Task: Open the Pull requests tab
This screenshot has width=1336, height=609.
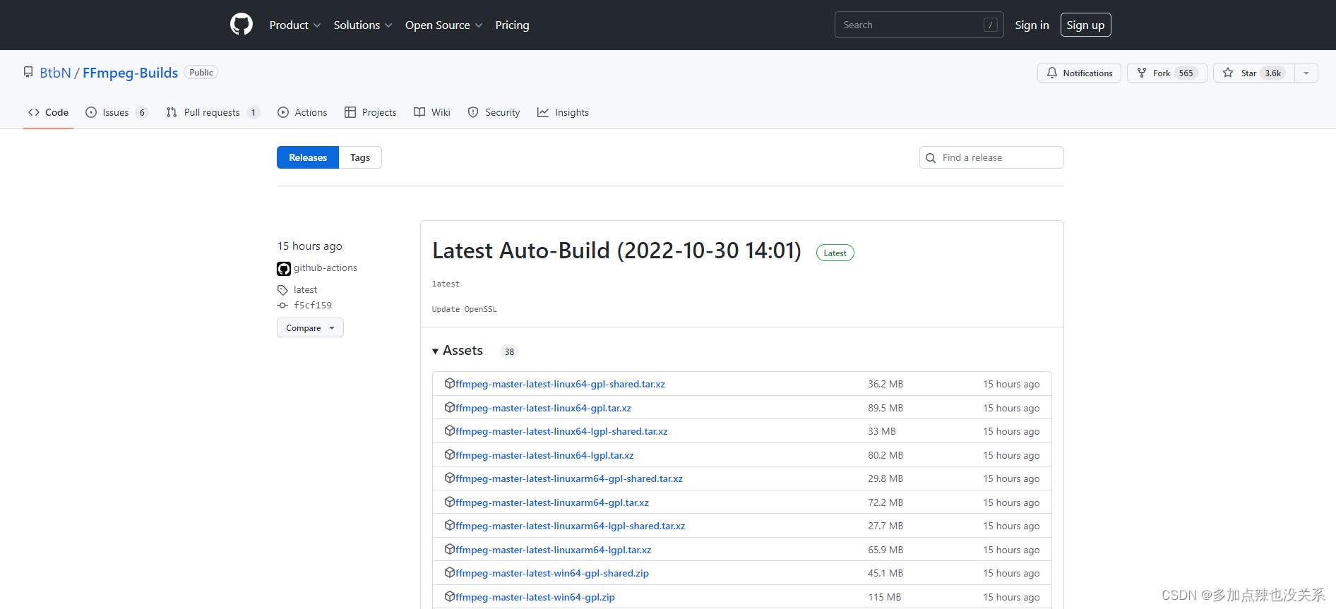Action: coord(213,112)
